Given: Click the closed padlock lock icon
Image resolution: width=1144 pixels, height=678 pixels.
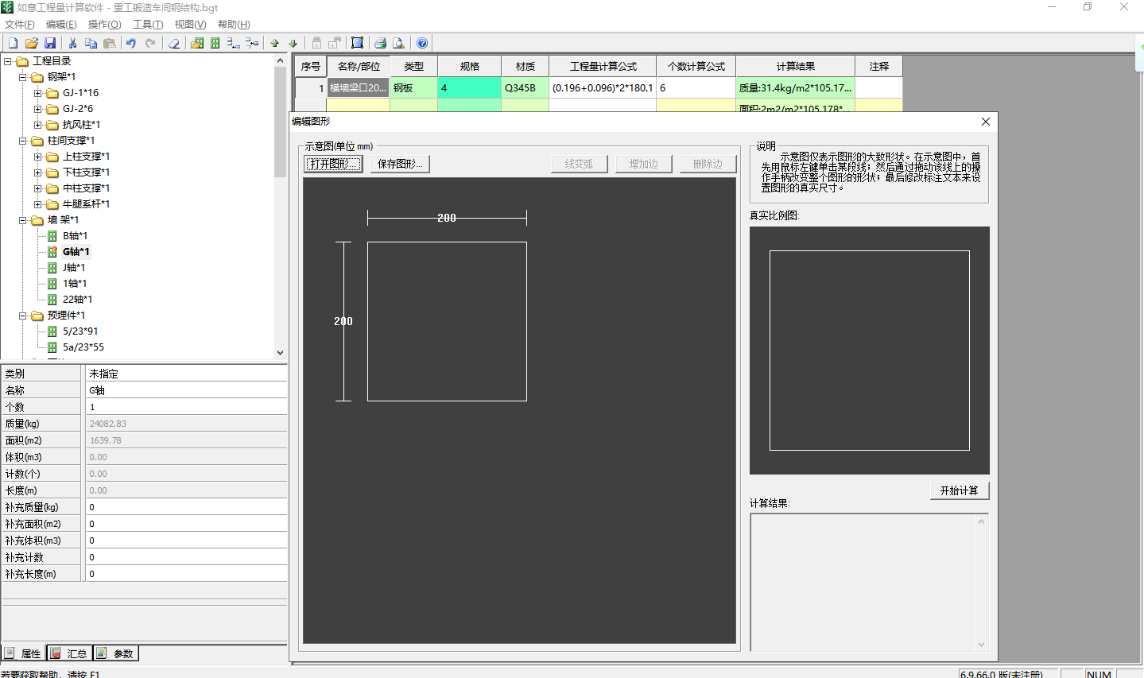Looking at the screenshot, I should pos(316,43).
